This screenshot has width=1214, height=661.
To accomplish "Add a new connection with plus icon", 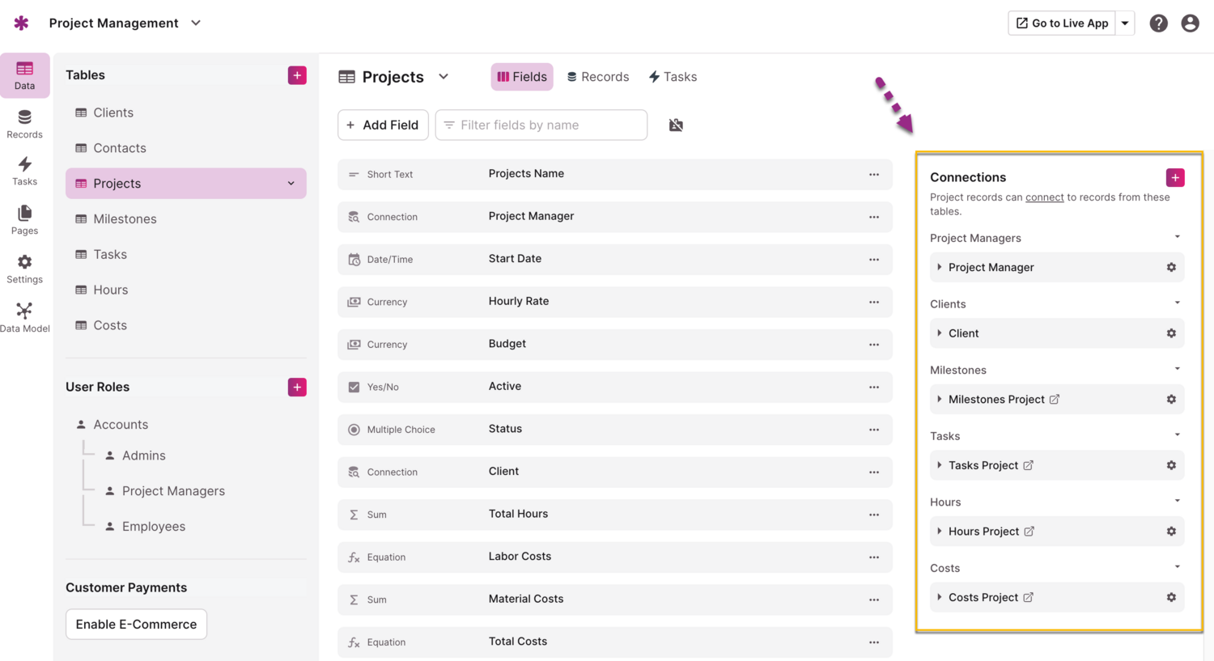I will [x=1174, y=177].
